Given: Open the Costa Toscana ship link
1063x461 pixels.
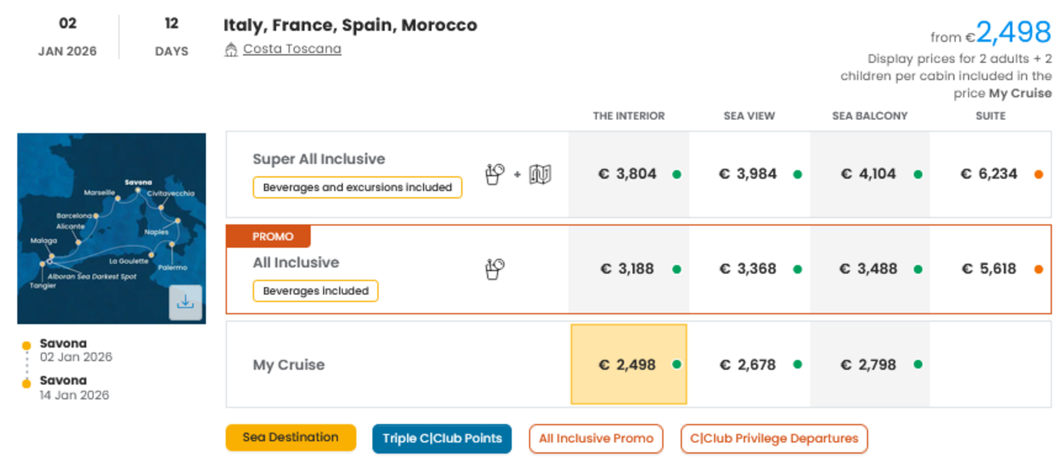Looking at the screenshot, I should click(x=292, y=49).
